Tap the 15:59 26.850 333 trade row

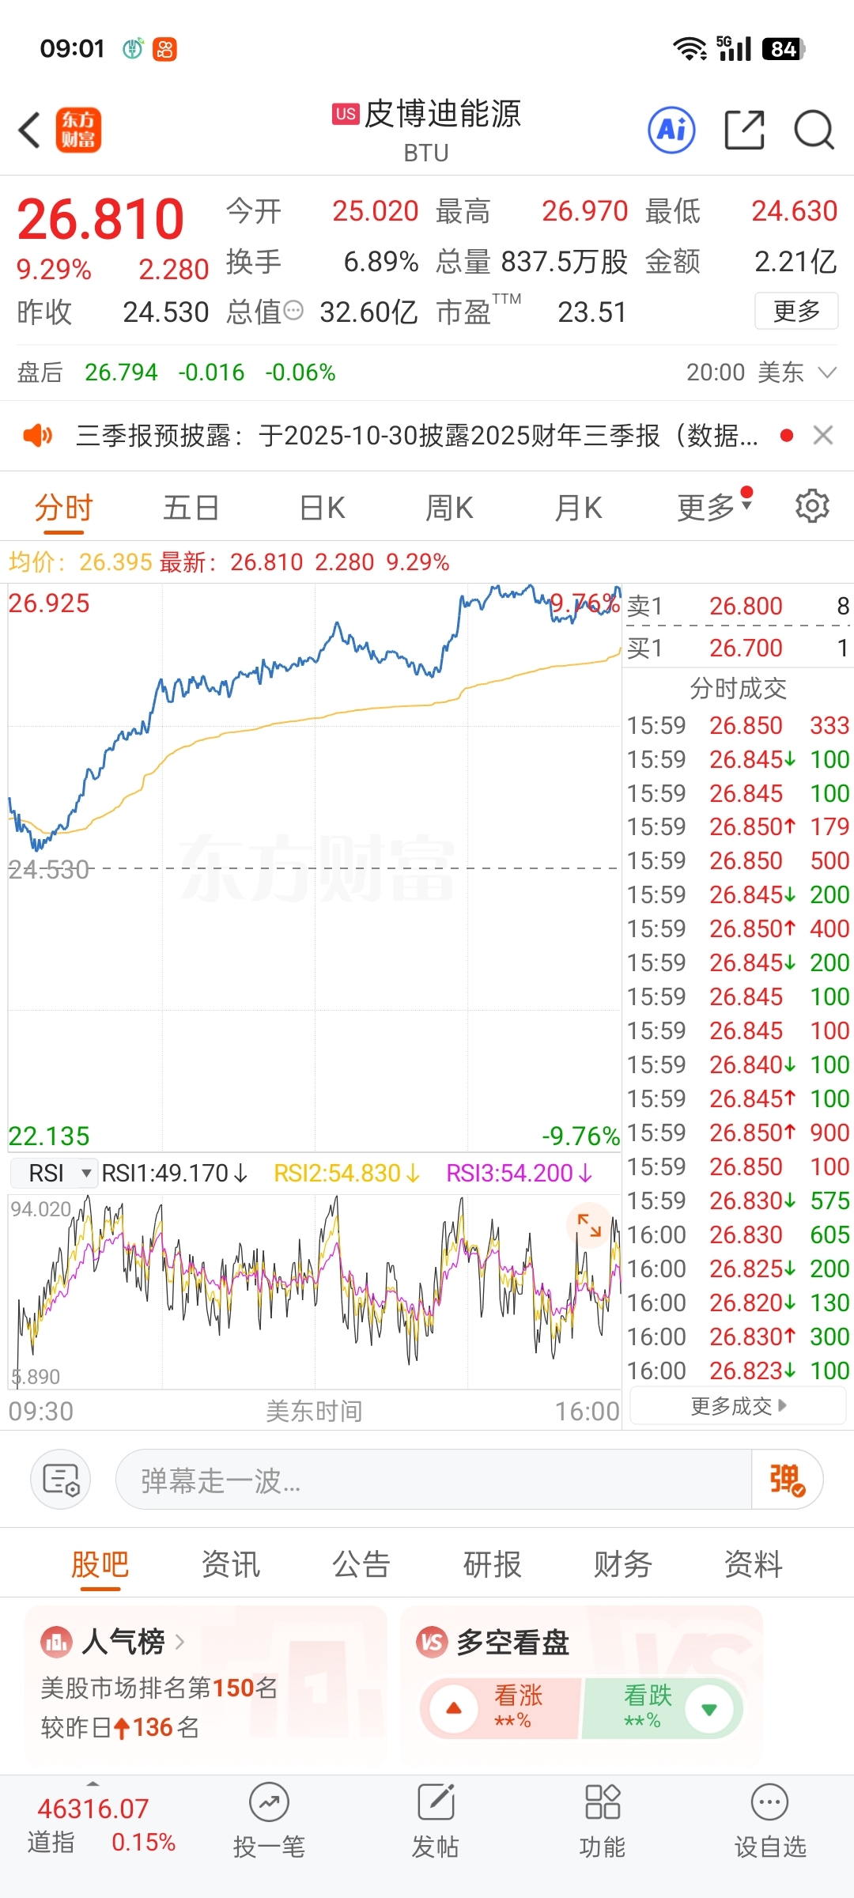click(738, 725)
